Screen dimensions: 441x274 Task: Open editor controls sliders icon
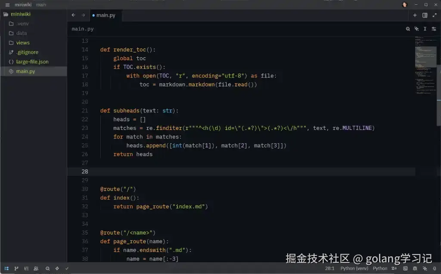click(x=434, y=29)
